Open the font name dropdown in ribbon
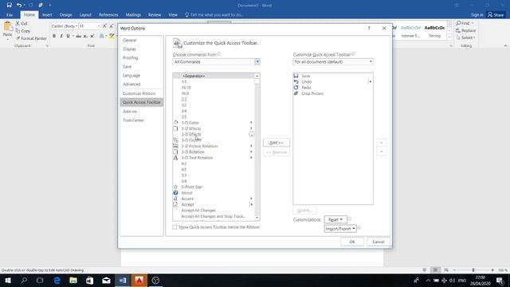The image size is (510, 287). click(x=76, y=26)
